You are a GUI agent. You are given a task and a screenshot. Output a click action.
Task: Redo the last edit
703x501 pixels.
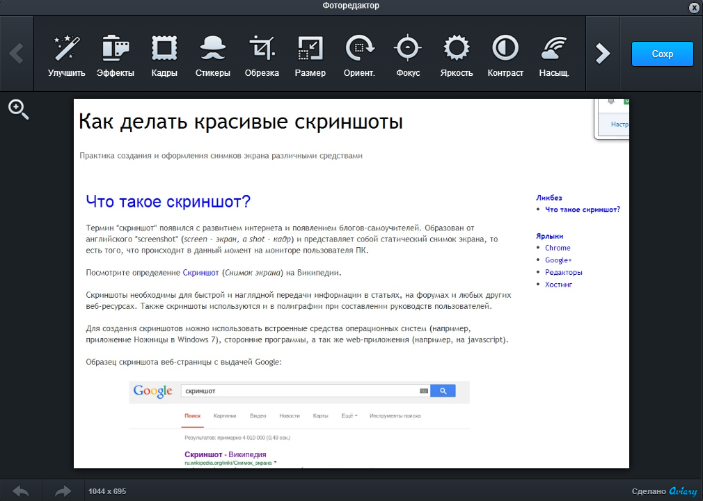point(63,491)
